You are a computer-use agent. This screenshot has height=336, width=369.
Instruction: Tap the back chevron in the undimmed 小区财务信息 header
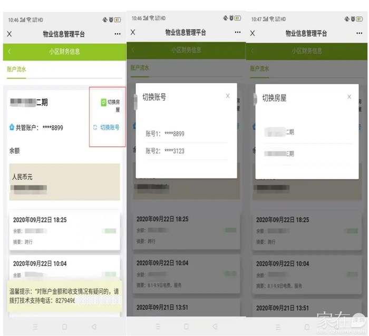click(x=9, y=52)
